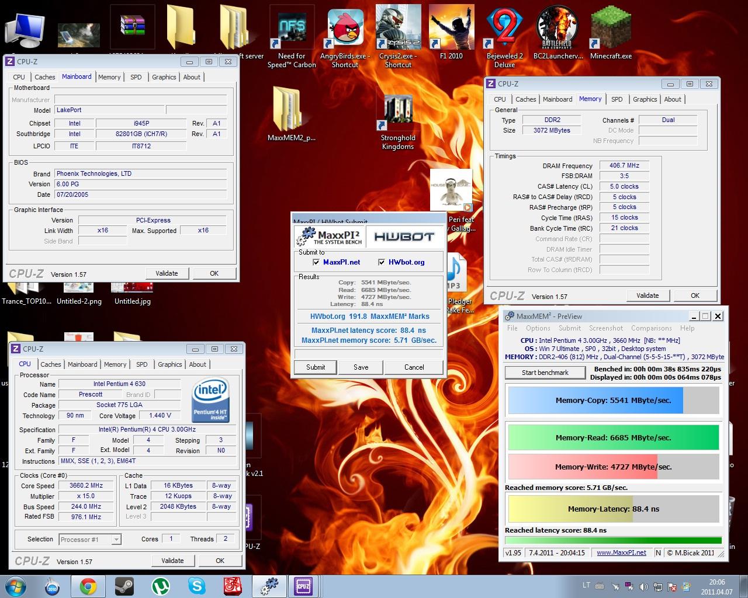Click the LakePort model field
748x598 pixels.
pyautogui.click(x=109, y=110)
